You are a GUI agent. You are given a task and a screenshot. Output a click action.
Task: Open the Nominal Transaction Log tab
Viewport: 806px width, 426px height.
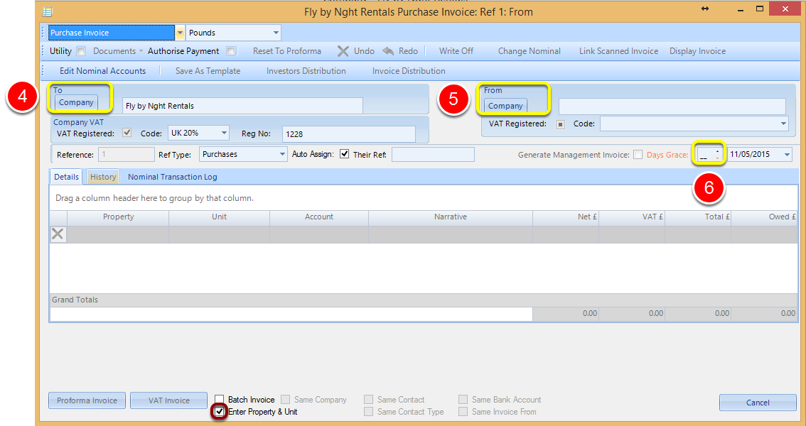[172, 177]
